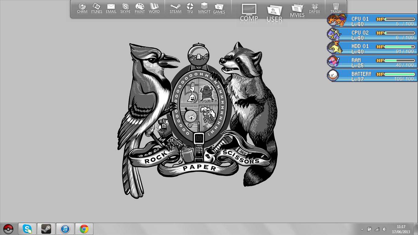The image size is (418, 235).
Task: Open the COMP monitor icon
Action: pyautogui.click(x=249, y=13)
